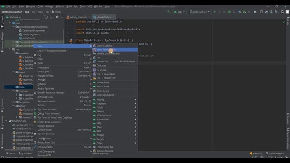This screenshot has height=163, width=290.
Task: Open the Activity submenu under New
Action: click(x=115, y=100)
